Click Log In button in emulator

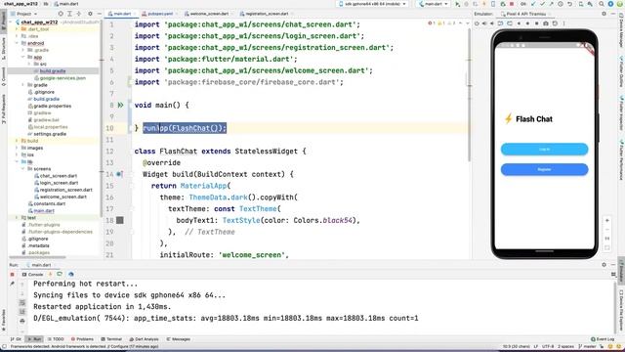(544, 150)
